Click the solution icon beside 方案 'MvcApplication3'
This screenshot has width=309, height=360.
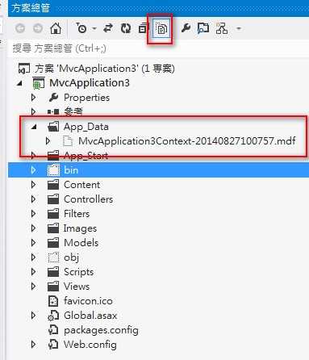[23, 69]
